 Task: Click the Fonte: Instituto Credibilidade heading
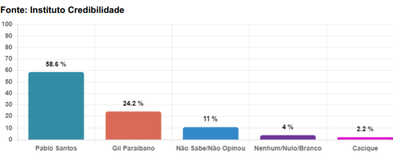click(63, 10)
